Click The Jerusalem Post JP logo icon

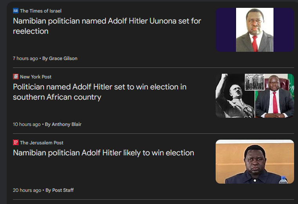click(16, 142)
